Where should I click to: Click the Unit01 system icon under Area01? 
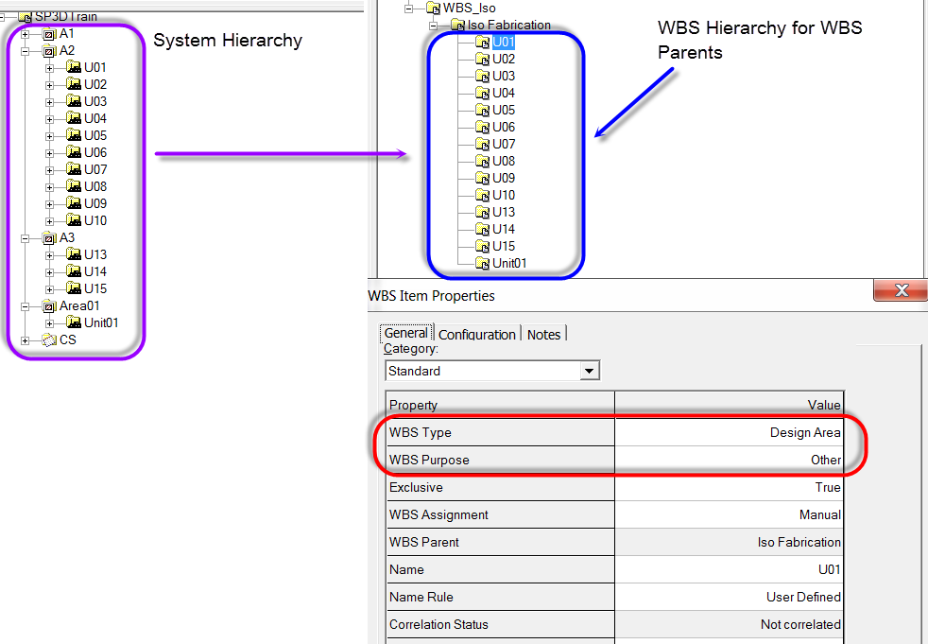74,322
